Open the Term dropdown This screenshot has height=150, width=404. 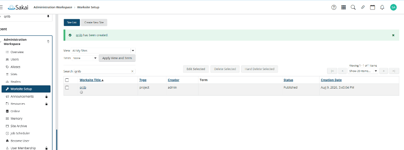pyautogui.click(x=85, y=58)
